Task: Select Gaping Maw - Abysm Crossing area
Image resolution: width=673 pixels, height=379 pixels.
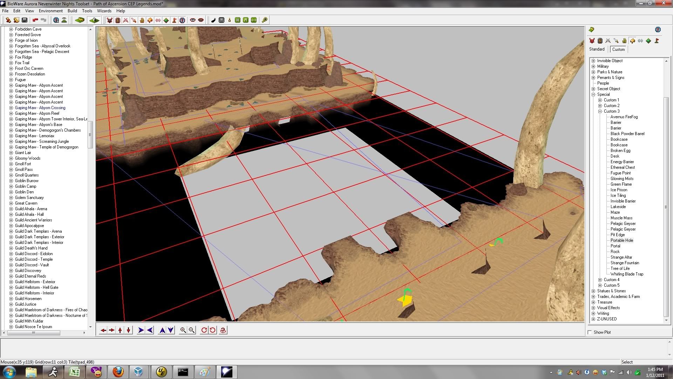Action: click(40, 108)
